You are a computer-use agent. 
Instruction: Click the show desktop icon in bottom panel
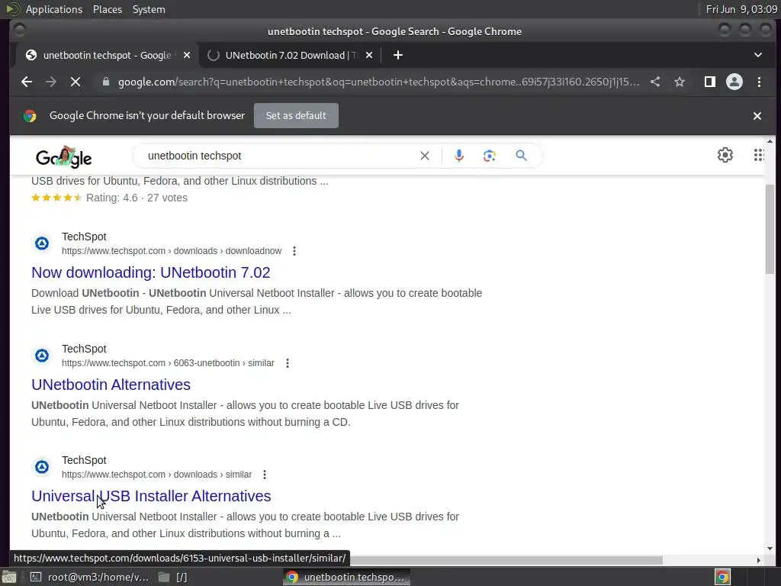(x=9, y=577)
